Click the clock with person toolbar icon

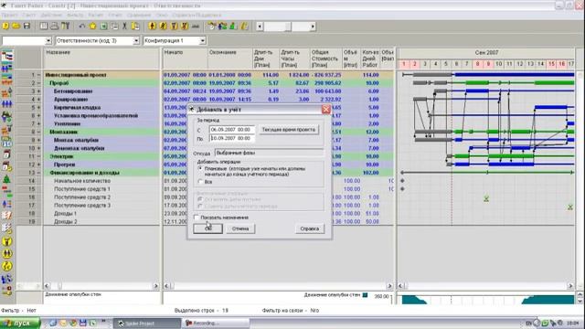pos(212,27)
